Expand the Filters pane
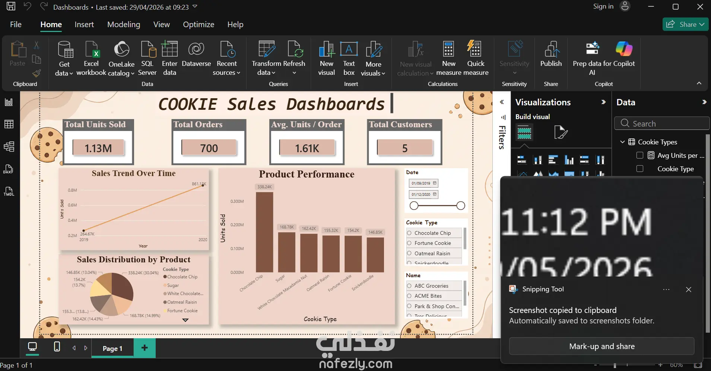Screen dimensions: 711x371 pyautogui.click(x=502, y=102)
